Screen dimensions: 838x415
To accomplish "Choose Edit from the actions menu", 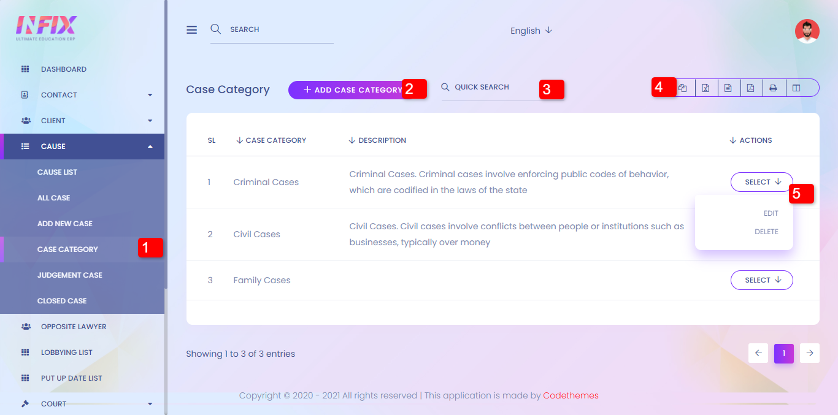I will tap(771, 213).
